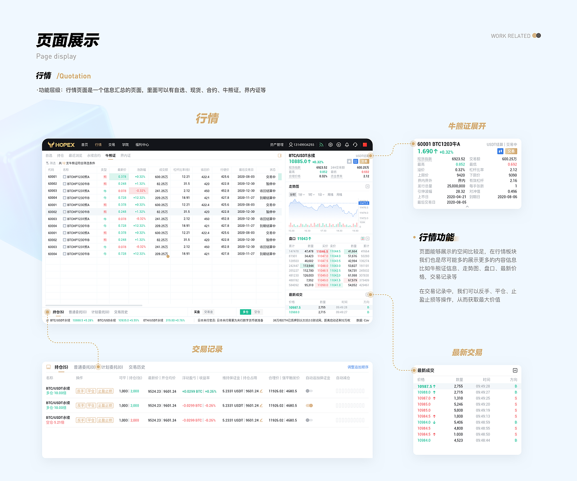Open the 学院 nav item
This screenshot has height=481, width=577.
(125, 145)
